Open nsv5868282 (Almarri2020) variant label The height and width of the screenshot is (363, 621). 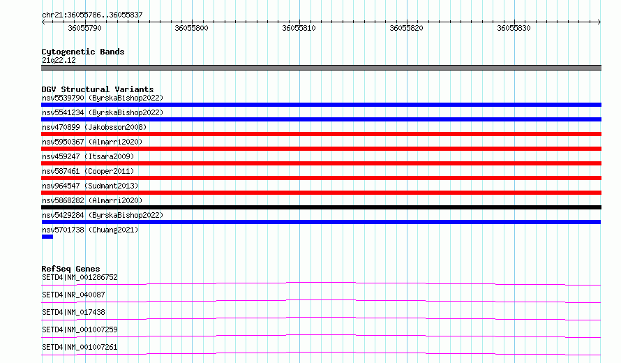point(92,200)
